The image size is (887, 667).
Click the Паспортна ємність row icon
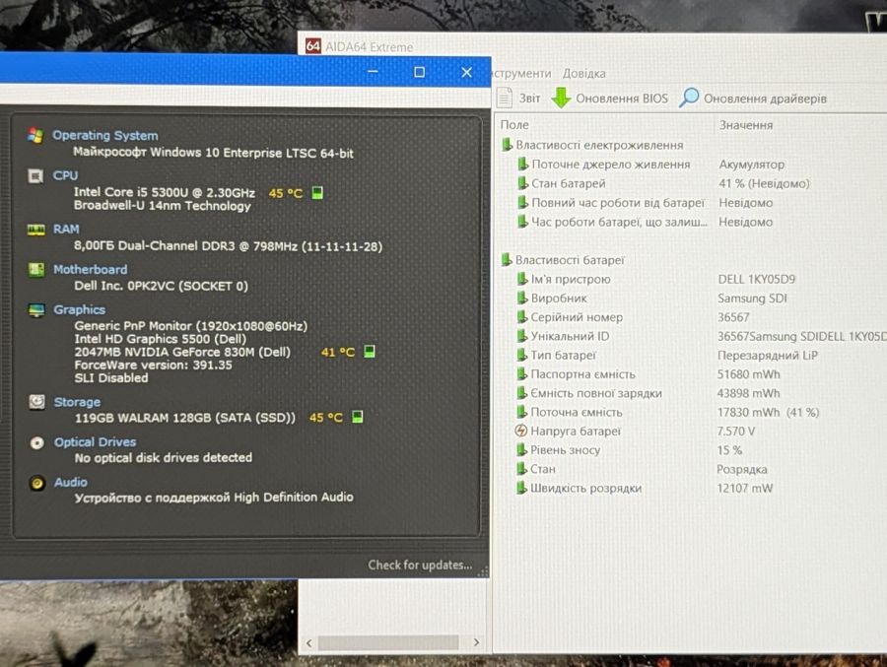521,374
